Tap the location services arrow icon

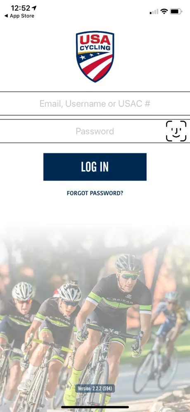[34, 8]
